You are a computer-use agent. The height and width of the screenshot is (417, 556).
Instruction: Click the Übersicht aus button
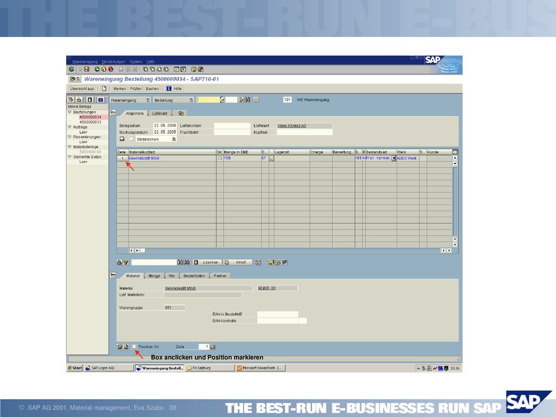[x=82, y=89]
